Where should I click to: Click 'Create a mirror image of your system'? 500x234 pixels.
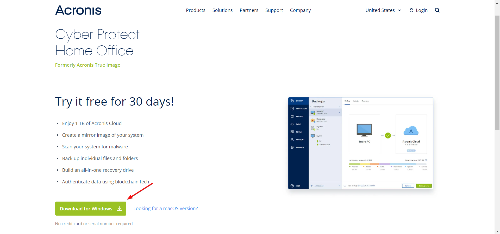103,135
